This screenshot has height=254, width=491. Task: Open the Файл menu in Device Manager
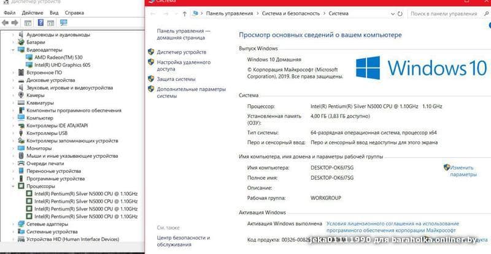click(10, 13)
